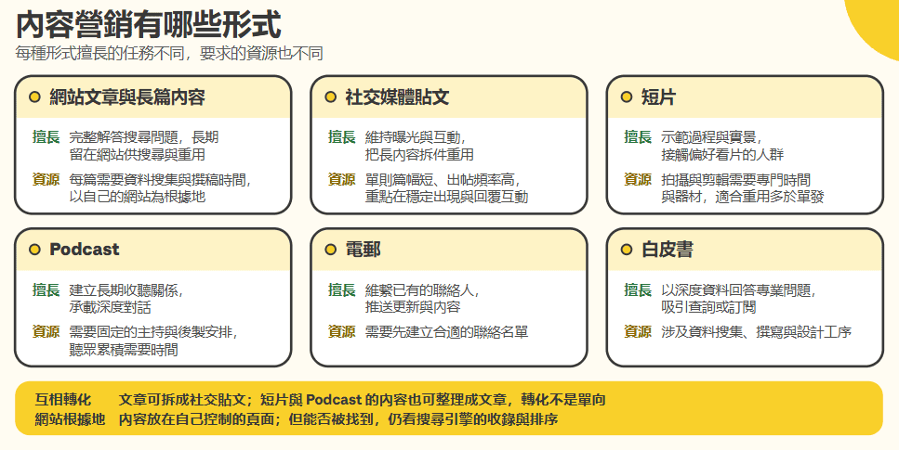Select the line 推送更新與內容
Image resolution: width=899 pixels, height=450 pixels.
point(413,307)
